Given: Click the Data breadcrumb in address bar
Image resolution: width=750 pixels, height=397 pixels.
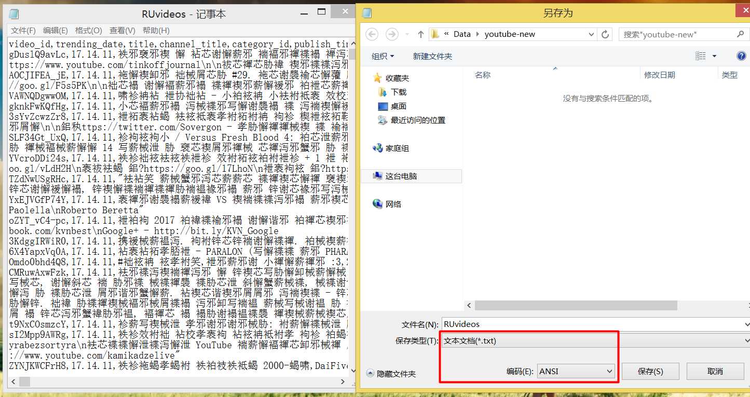Looking at the screenshot, I should (x=462, y=34).
